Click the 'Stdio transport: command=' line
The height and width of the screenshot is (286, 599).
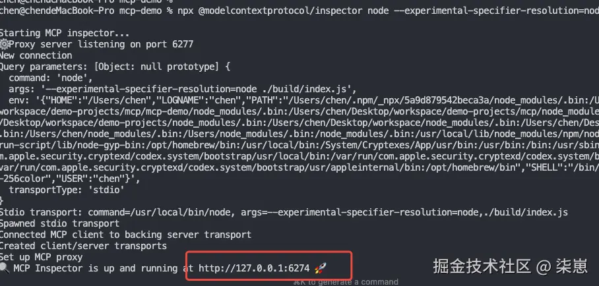click(x=284, y=212)
